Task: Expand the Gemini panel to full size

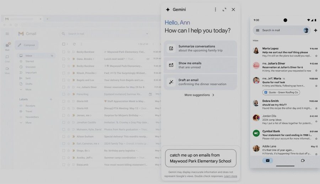Action: click(x=224, y=10)
